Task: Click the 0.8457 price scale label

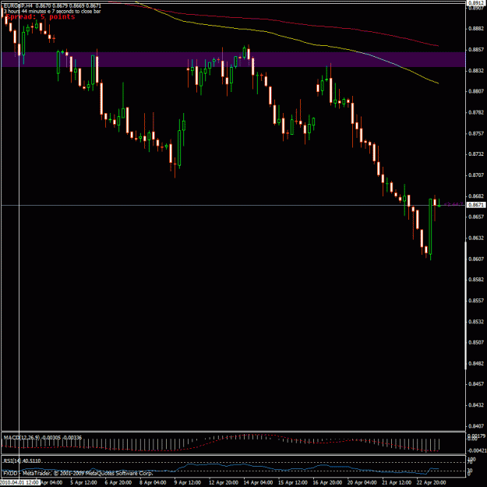Action: click(476, 384)
